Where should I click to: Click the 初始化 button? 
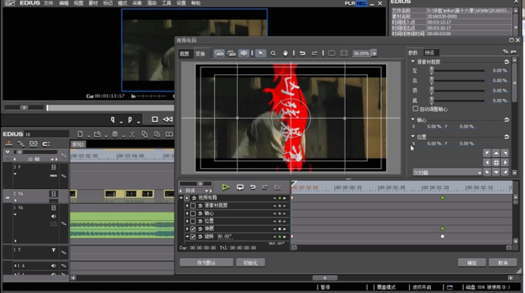click(250, 263)
